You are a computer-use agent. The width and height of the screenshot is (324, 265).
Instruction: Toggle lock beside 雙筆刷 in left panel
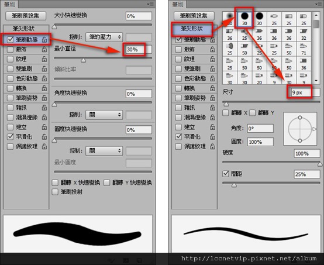tap(44, 68)
